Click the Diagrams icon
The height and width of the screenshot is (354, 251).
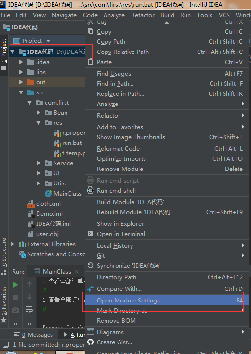point(91,332)
